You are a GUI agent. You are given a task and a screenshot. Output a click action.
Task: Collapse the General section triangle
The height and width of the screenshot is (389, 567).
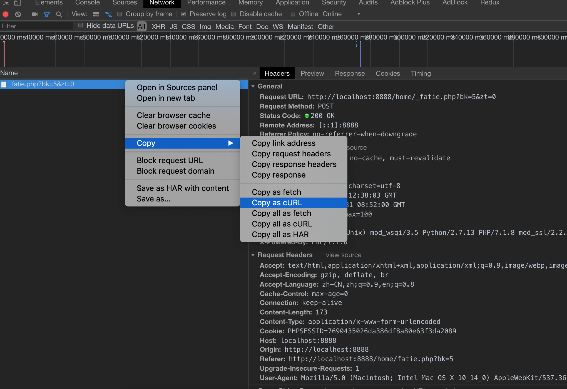[253, 87]
